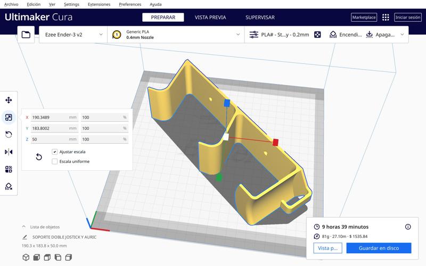
Task: Select the front view cube icon
Action: point(36,257)
